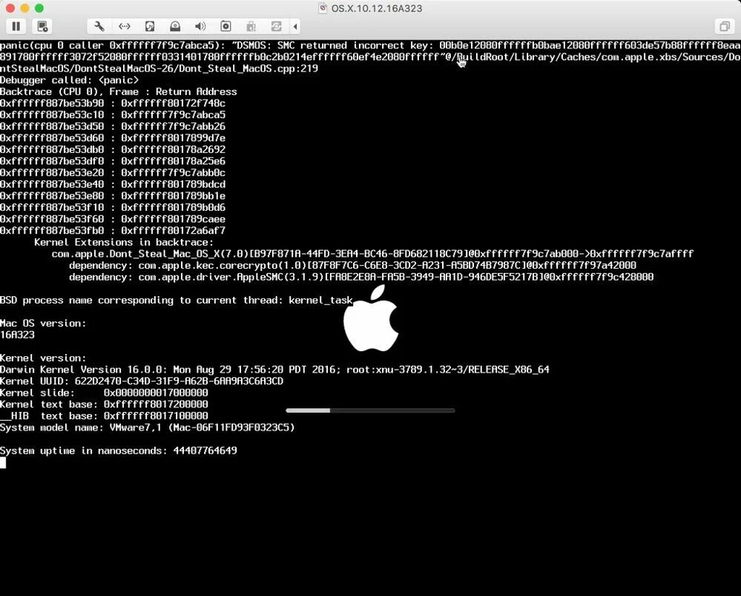Click the network adapter icon
This screenshot has height=596, width=741.
[x=125, y=27]
